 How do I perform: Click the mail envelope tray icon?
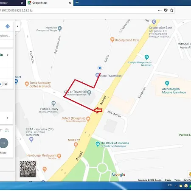(181, 186)
